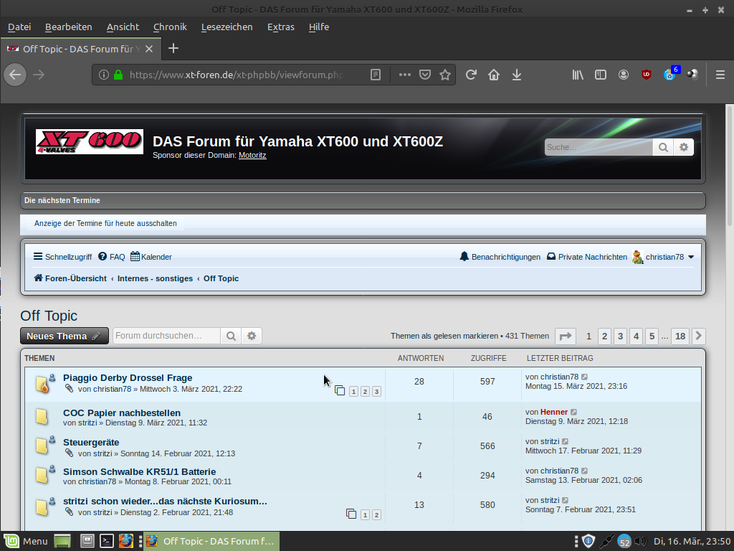
Task: Click the forum search magnifier icon
Action: 663,147
